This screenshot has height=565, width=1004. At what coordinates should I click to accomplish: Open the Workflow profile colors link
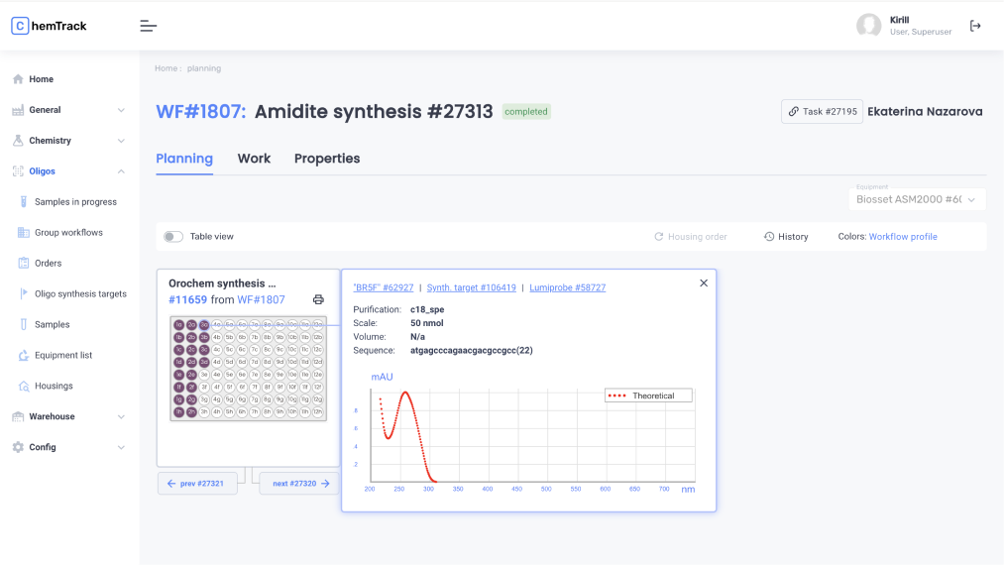pyautogui.click(x=903, y=237)
